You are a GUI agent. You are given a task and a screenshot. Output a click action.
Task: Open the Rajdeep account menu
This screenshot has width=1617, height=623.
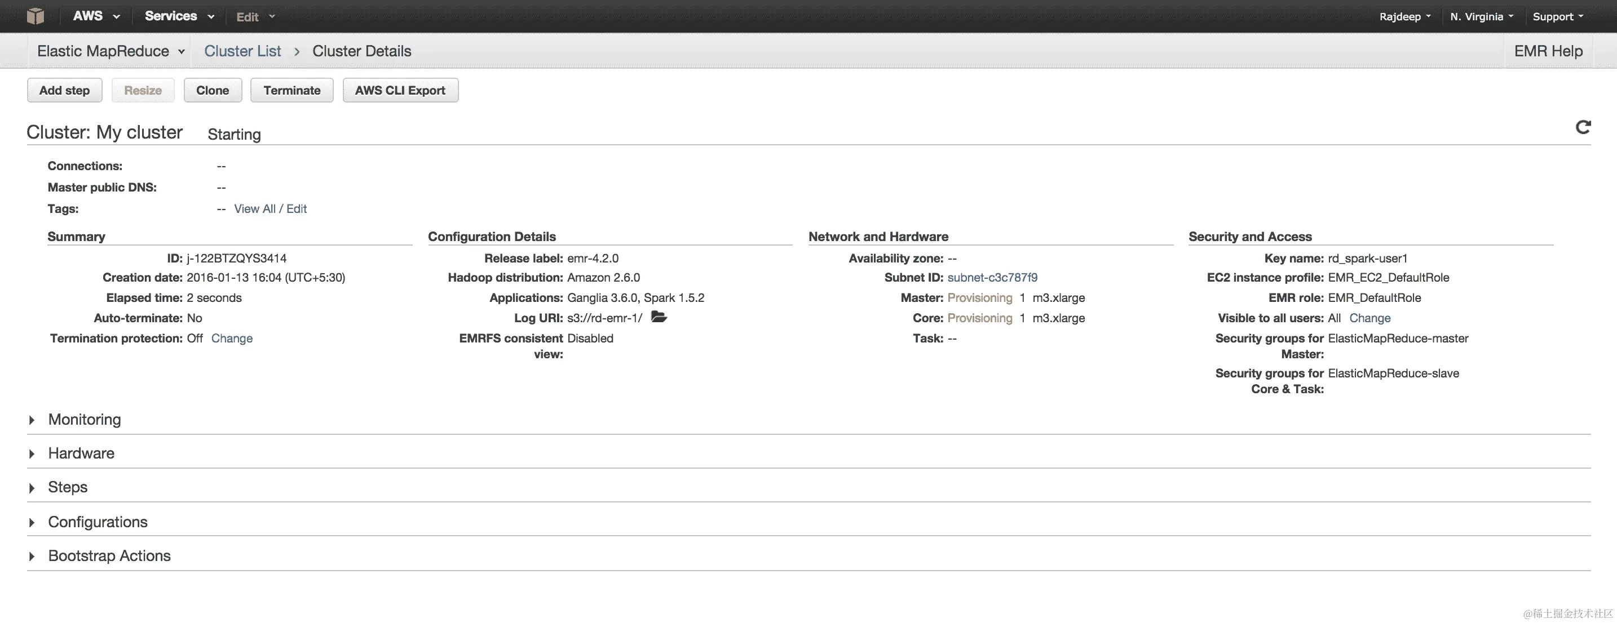point(1405,17)
